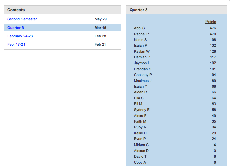This screenshot has width=230, height=166.
Task: Select Sydney E in the ranking
Action: [x=142, y=110]
